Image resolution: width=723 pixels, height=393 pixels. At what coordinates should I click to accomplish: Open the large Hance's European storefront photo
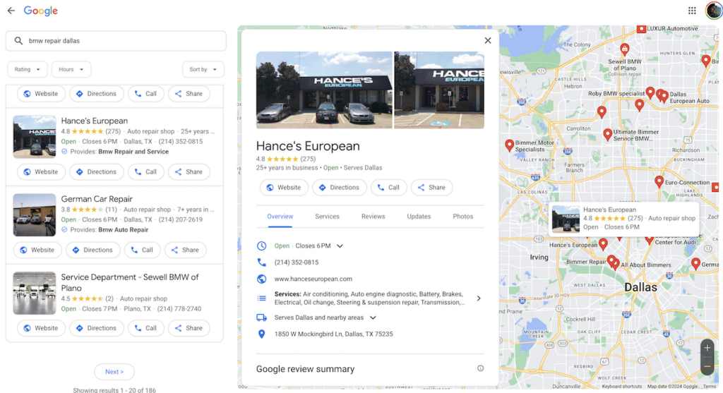point(323,90)
